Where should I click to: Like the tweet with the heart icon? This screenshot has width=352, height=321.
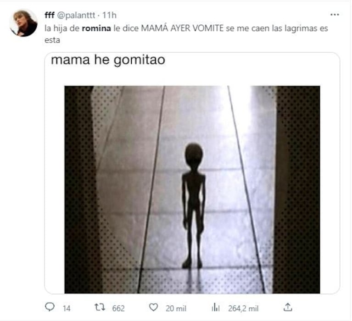(x=154, y=307)
